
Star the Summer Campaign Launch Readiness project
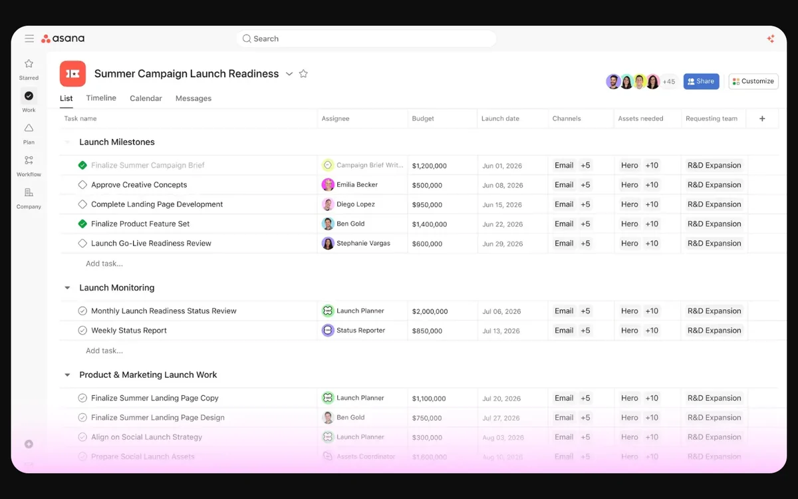(303, 74)
